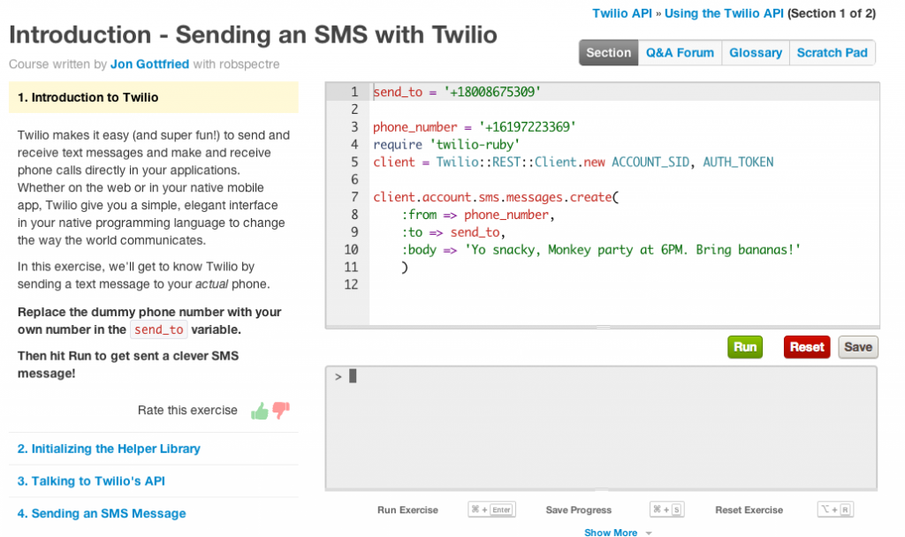Open the Glossary tab
This screenshot has width=905, height=537.
756,52
